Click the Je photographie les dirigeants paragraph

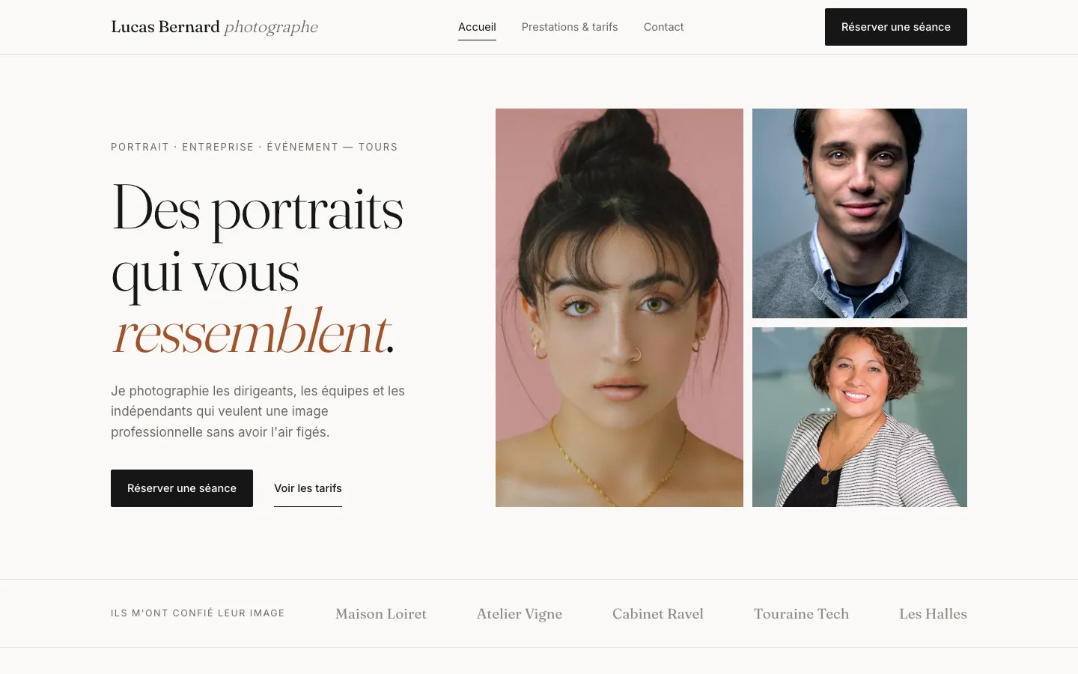tap(258, 411)
